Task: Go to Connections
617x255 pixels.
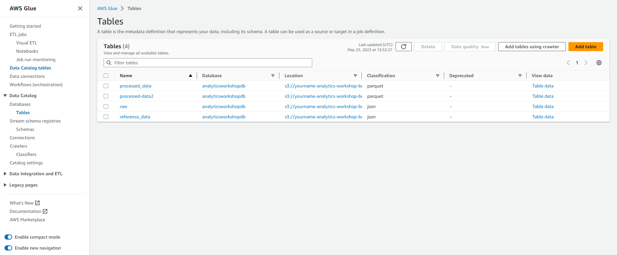Action: pos(22,138)
